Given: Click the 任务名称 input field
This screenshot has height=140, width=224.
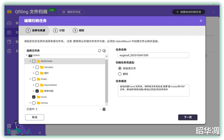Looking at the screenshot, I should pos(153,55).
